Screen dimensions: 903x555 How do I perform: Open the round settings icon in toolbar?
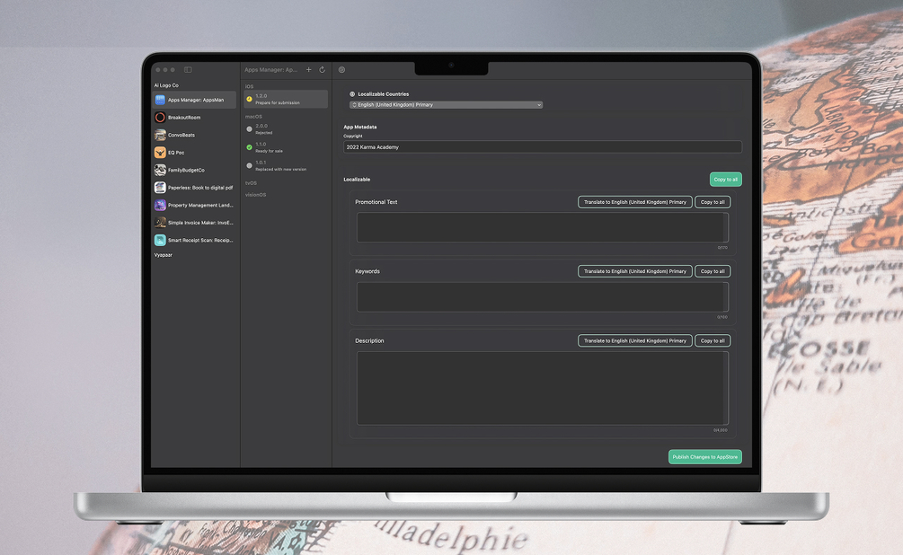coord(341,70)
